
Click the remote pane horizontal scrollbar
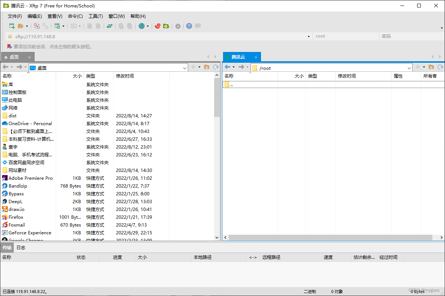click(x=330, y=237)
